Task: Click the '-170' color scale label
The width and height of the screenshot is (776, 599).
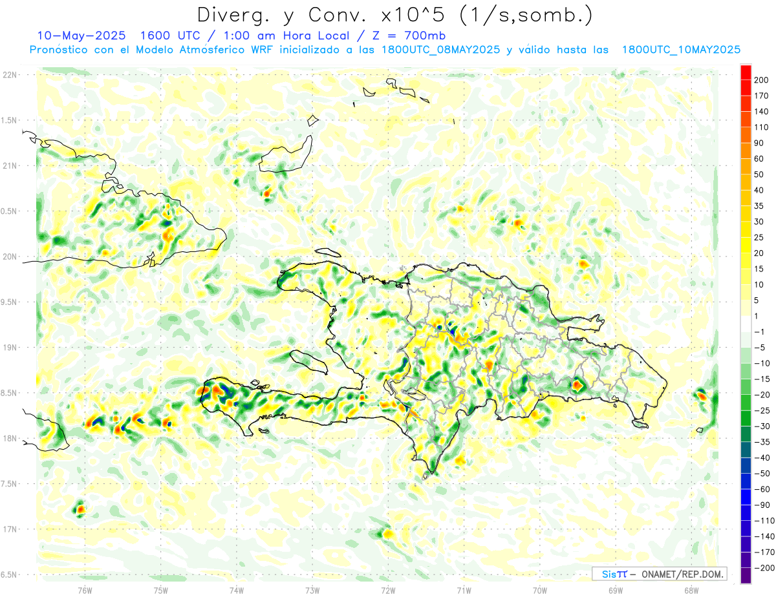Action: [x=764, y=552]
